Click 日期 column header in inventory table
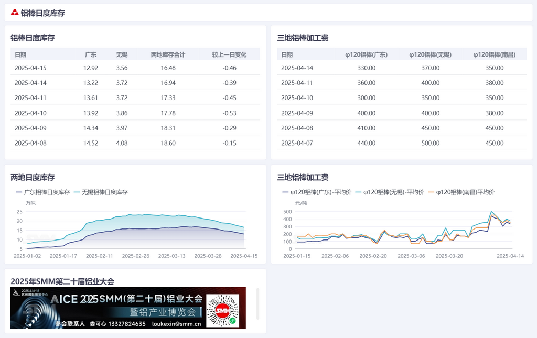Image resolution: width=537 pixels, height=338 pixels. (x=20, y=54)
